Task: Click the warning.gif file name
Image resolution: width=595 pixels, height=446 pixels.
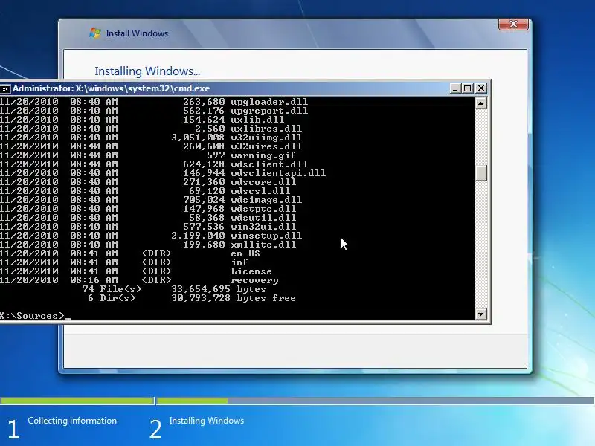Action: click(263, 155)
